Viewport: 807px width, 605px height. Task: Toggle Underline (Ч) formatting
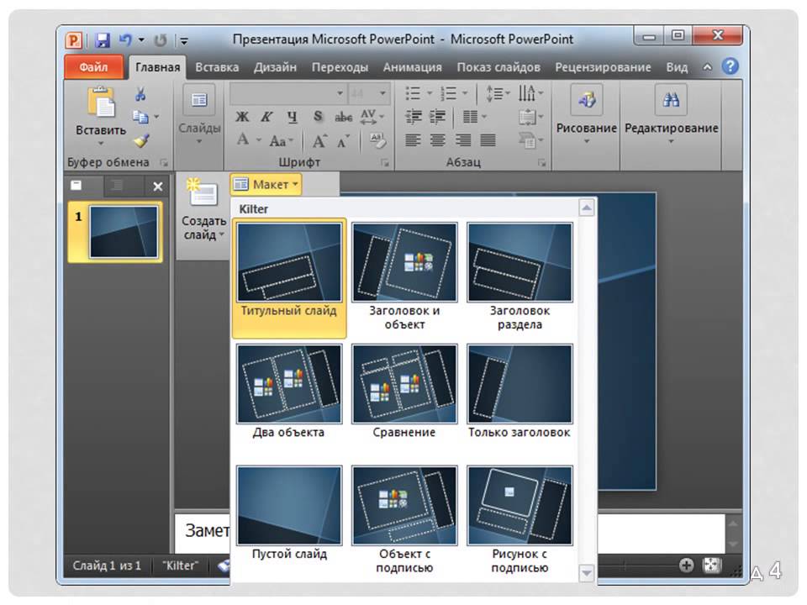(x=293, y=117)
